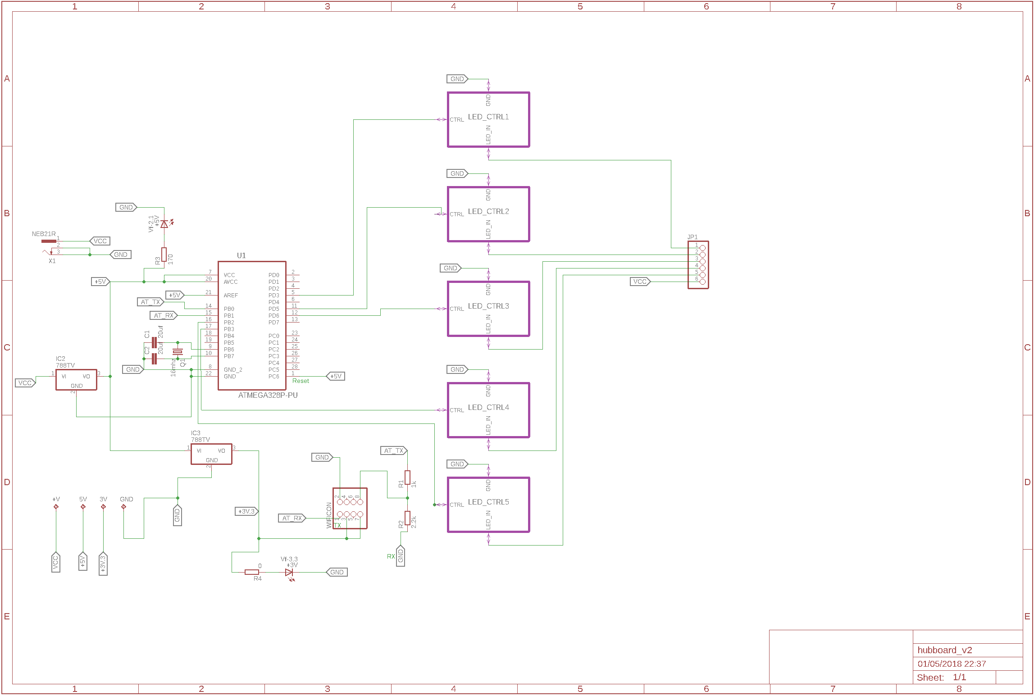1034x696 pixels.
Task: Click the 'NEB21R' label text
Action: click(x=44, y=234)
